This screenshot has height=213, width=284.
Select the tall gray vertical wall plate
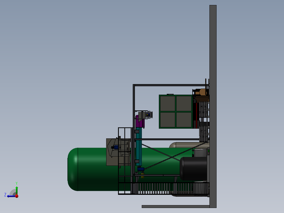(213, 106)
